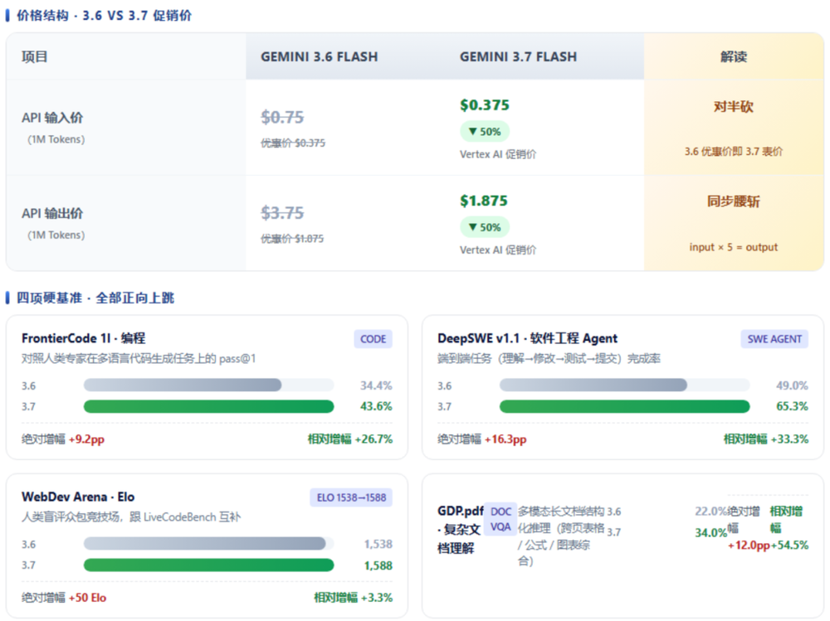Click the green 3.7 bar in WebDev Arena
The height and width of the screenshot is (621, 830).
[208, 565]
